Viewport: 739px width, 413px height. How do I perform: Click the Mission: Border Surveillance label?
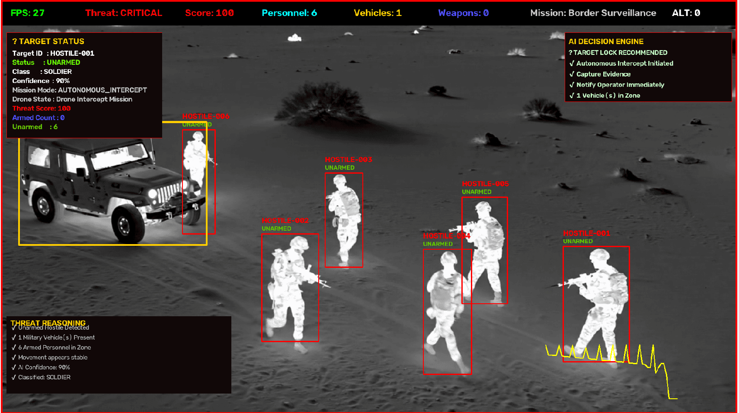[593, 13]
